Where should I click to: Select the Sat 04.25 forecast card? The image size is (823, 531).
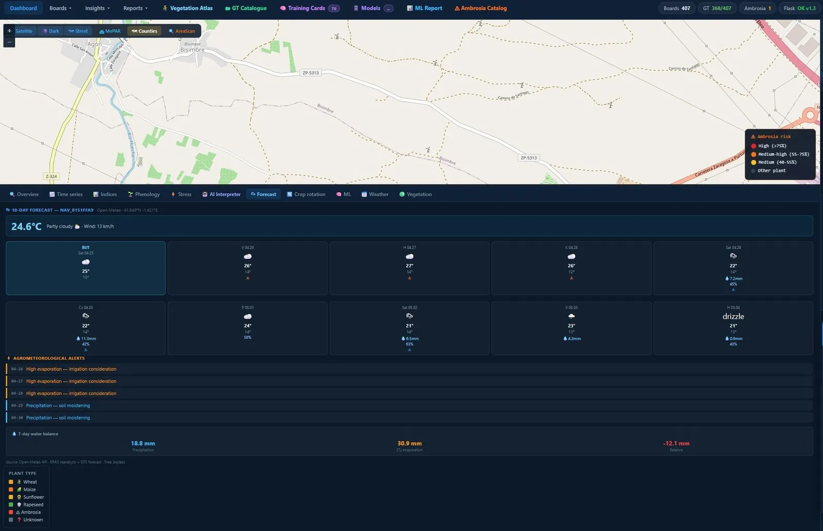coord(85,268)
